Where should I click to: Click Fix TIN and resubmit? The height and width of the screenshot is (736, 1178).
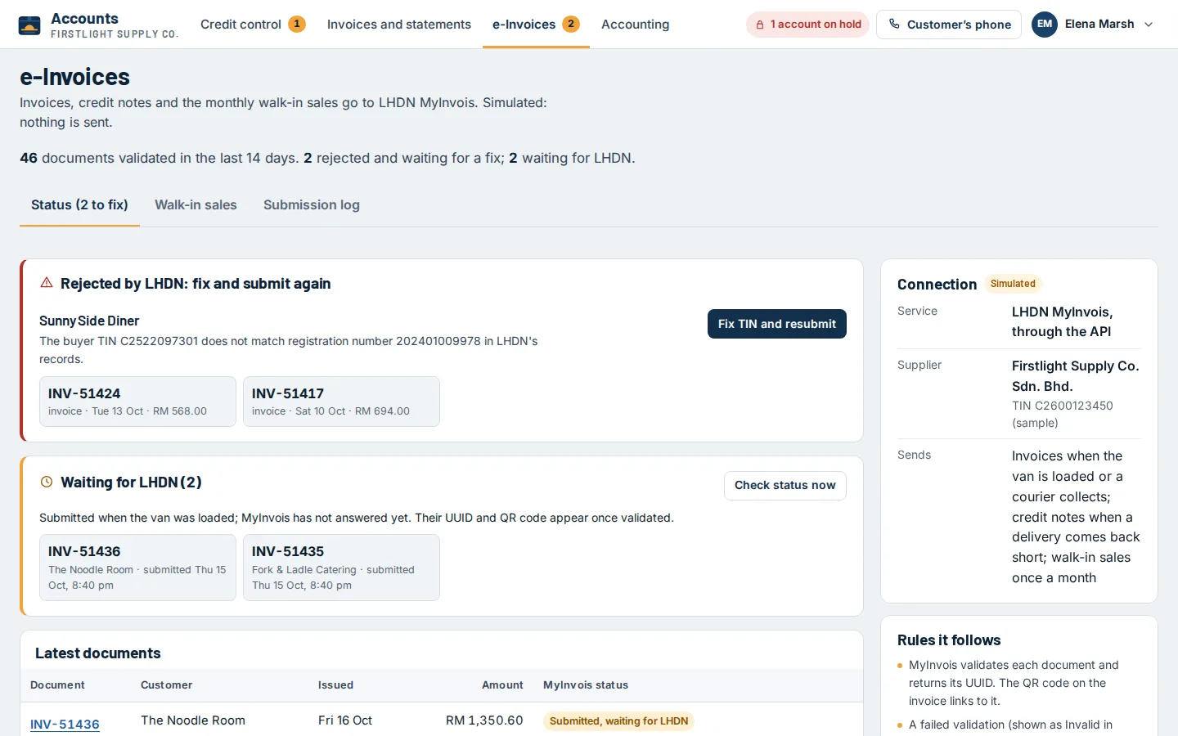point(777,324)
